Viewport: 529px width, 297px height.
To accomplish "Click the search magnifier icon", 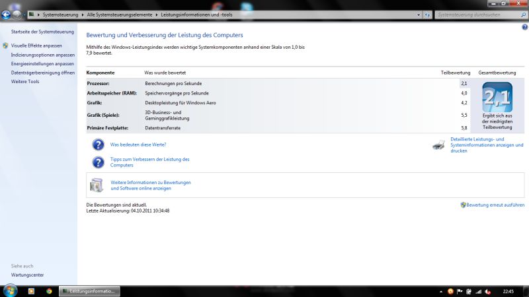I will click(x=523, y=15).
